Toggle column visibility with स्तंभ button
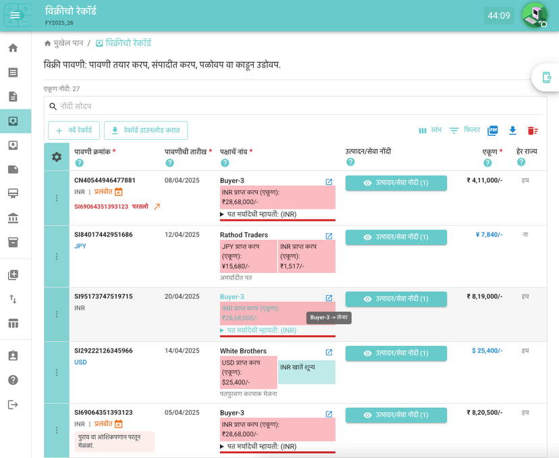The image size is (559, 458). pyautogui.click(x=430, y=130)
